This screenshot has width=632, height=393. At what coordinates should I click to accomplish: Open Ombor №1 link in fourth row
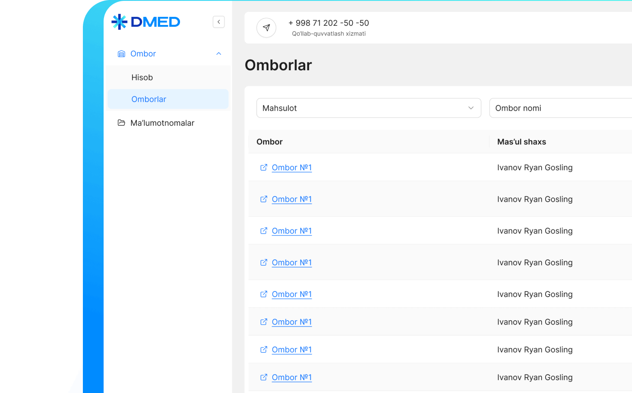(292, 262)
